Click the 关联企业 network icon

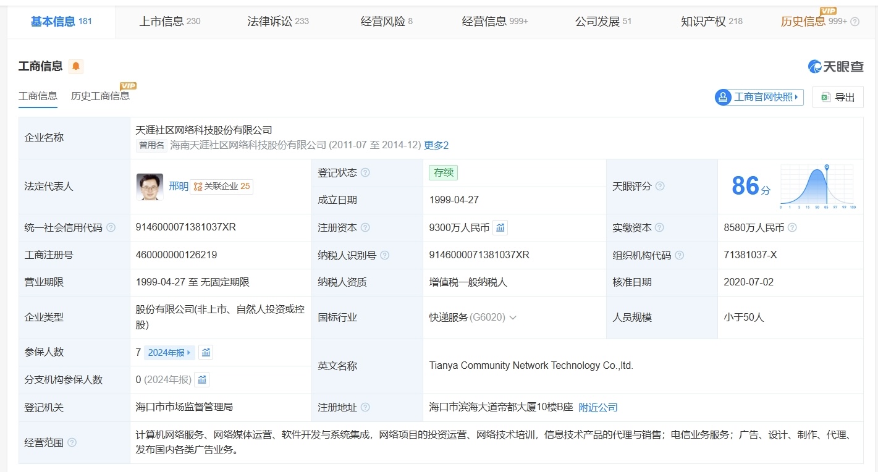pyautogui.click(x=198, y=186)
